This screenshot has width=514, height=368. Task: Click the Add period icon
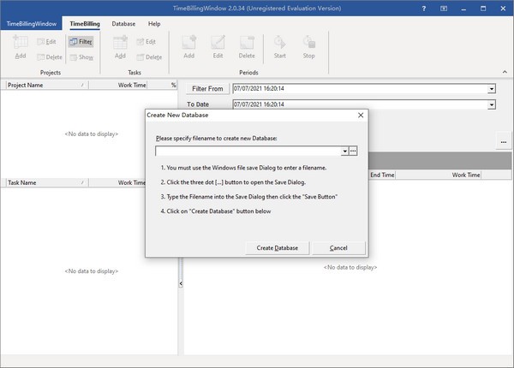(188, 45)
